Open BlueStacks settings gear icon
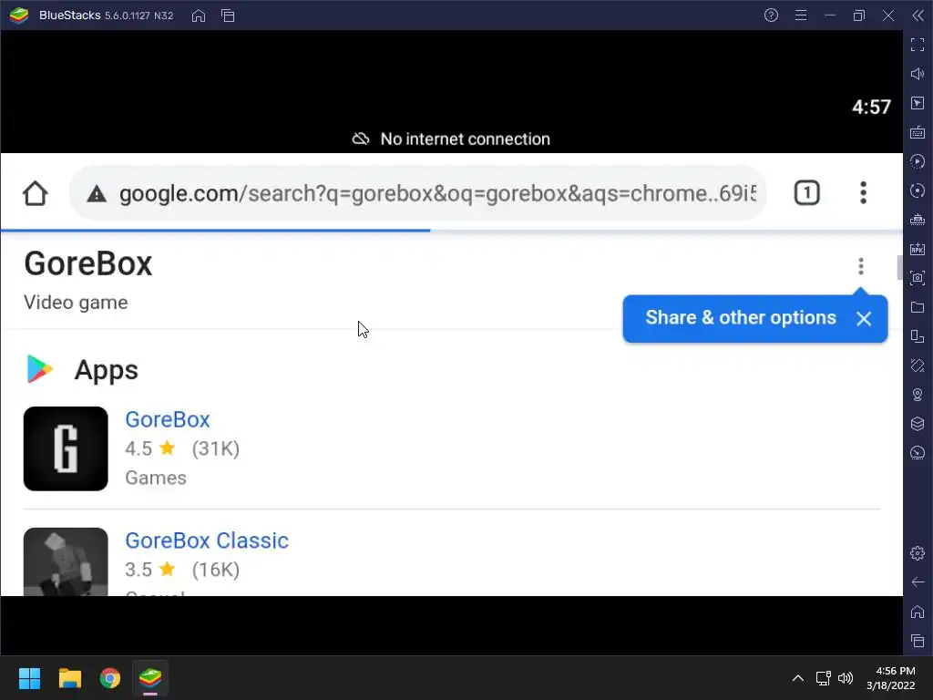 click(x=917, y=553)
